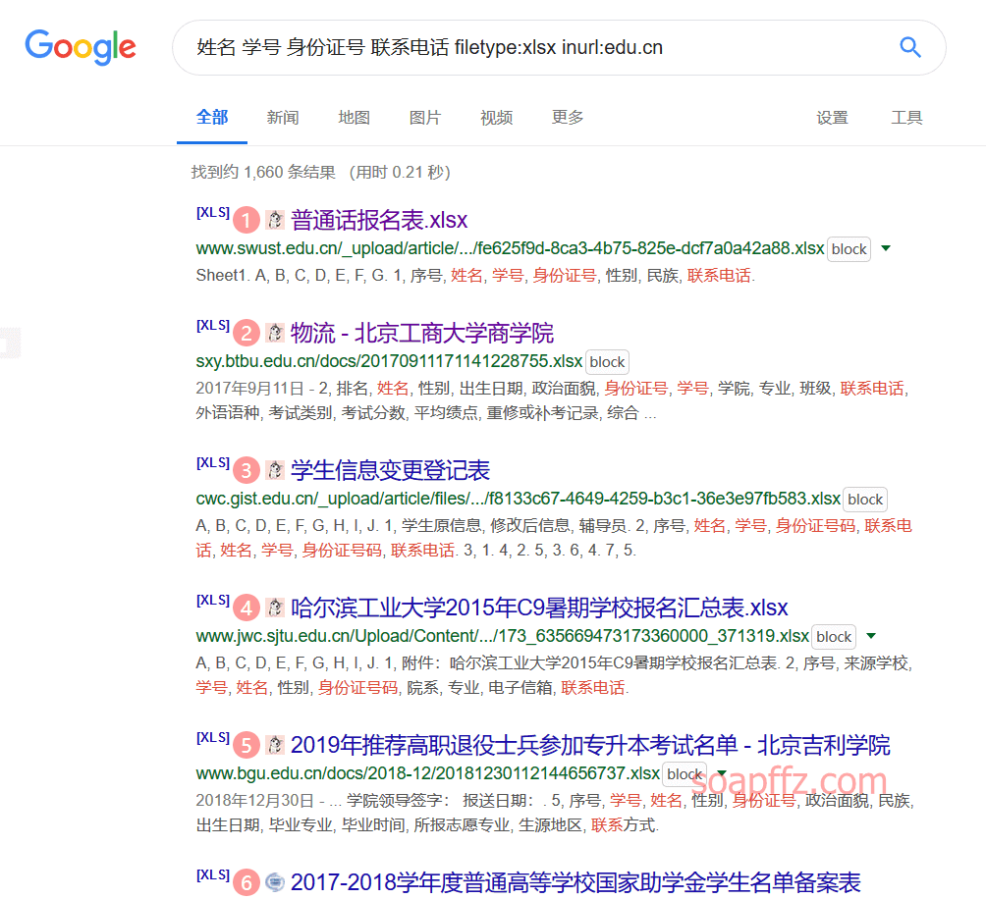The height and width of the screenshot is (899, 986).
Task: Click block button next to sxy.btbu.edu.cn URL
Action: tap(608, 362)
